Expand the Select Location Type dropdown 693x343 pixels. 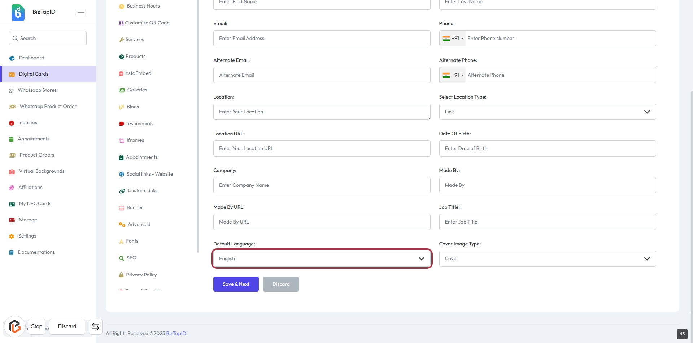pyautogui.click(x=547, y=112)
